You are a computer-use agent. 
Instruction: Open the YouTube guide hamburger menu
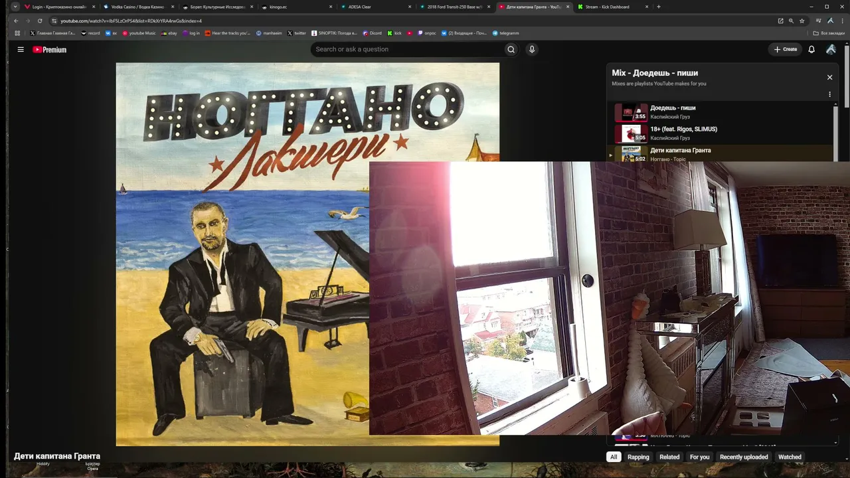[21, 49]
